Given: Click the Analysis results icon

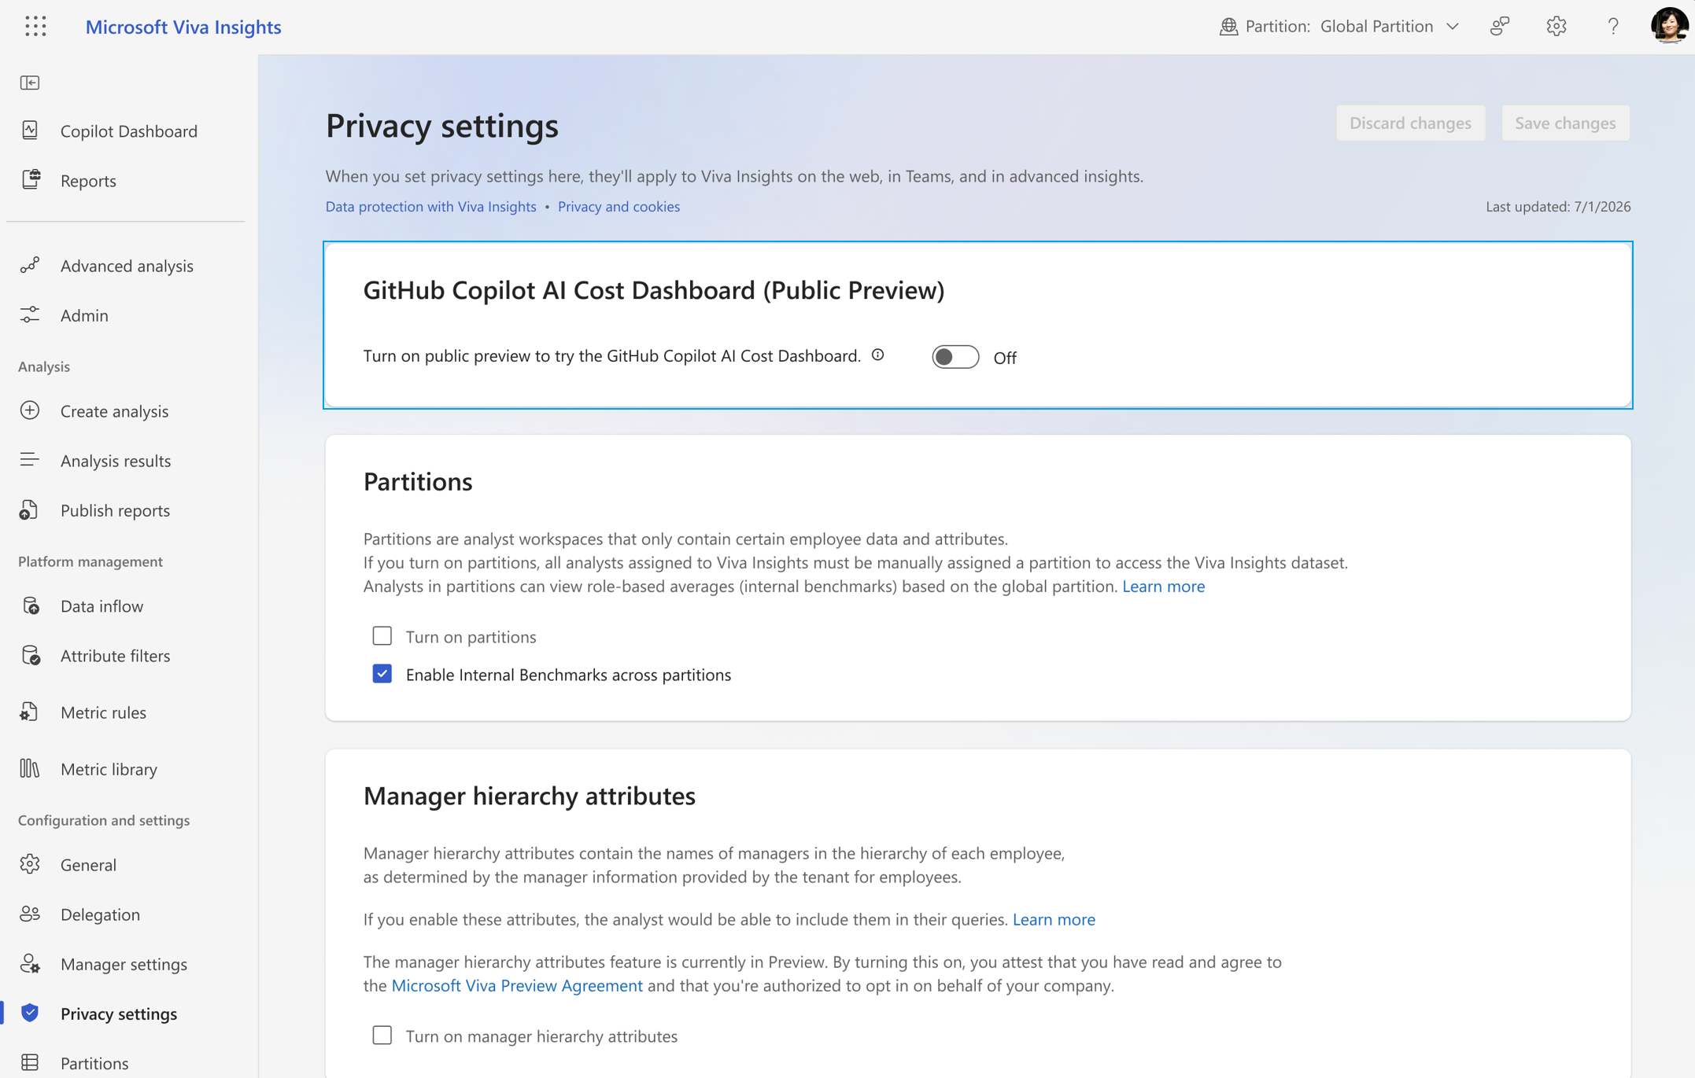Looking at the screenshot, I should click(30, 460).
